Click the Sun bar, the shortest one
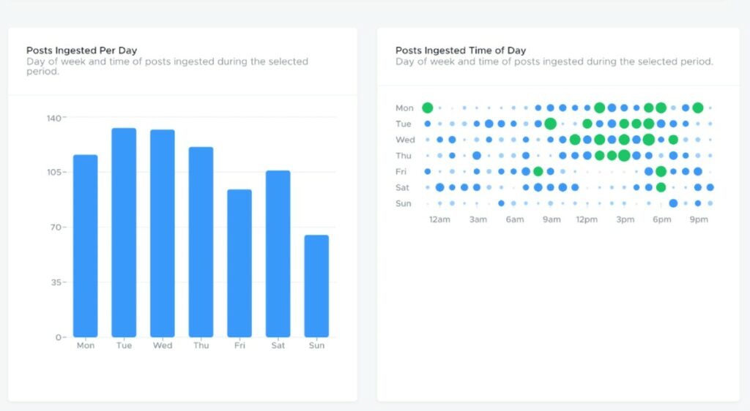Viewport: 750px width, 411px height. (316, 285)
